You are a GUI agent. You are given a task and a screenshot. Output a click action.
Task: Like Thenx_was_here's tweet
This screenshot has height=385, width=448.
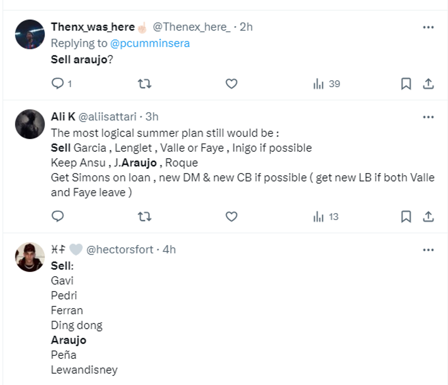click(231, 84)
